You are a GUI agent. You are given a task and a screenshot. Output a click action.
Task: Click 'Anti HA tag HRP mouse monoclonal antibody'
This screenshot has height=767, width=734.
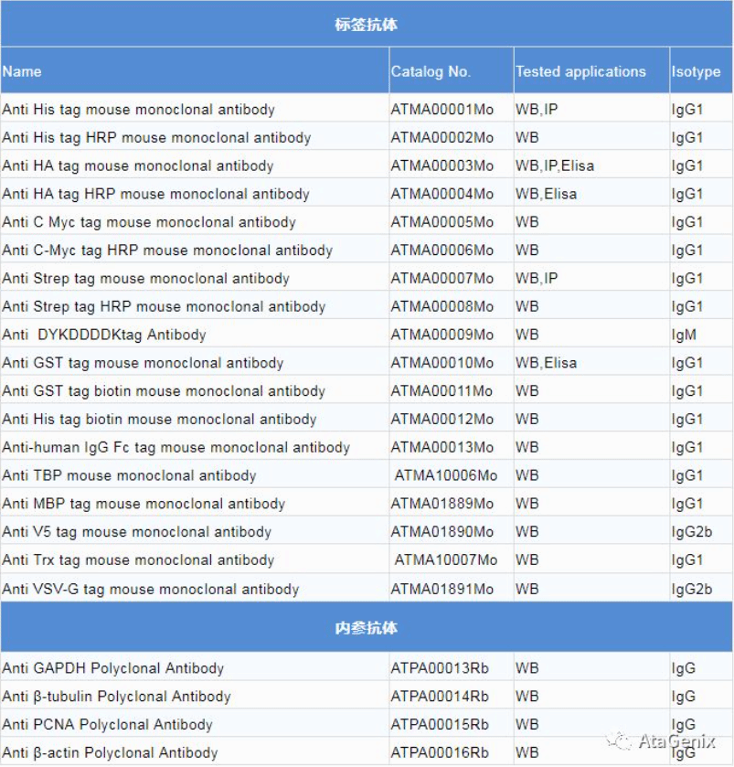[x=155, y=194]
